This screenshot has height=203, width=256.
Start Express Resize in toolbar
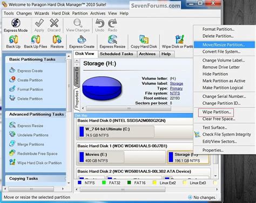[112, 42]
